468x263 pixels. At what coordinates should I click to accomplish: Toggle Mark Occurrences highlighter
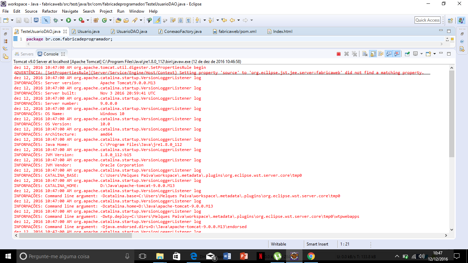point(157,20)
